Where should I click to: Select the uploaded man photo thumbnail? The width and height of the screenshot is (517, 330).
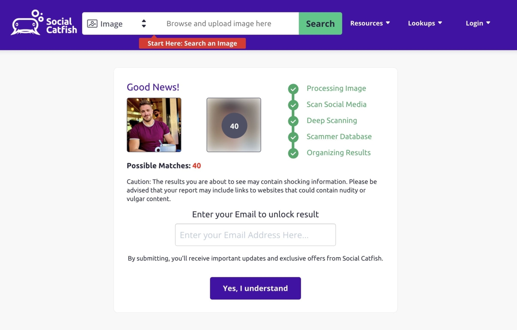tap(154, 125)
